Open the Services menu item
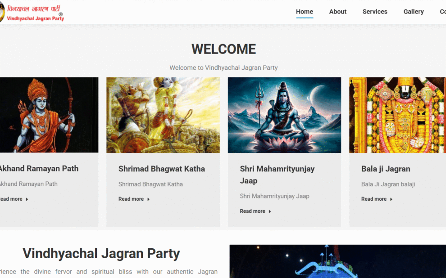Screen dimensions: 446x278 375,12
